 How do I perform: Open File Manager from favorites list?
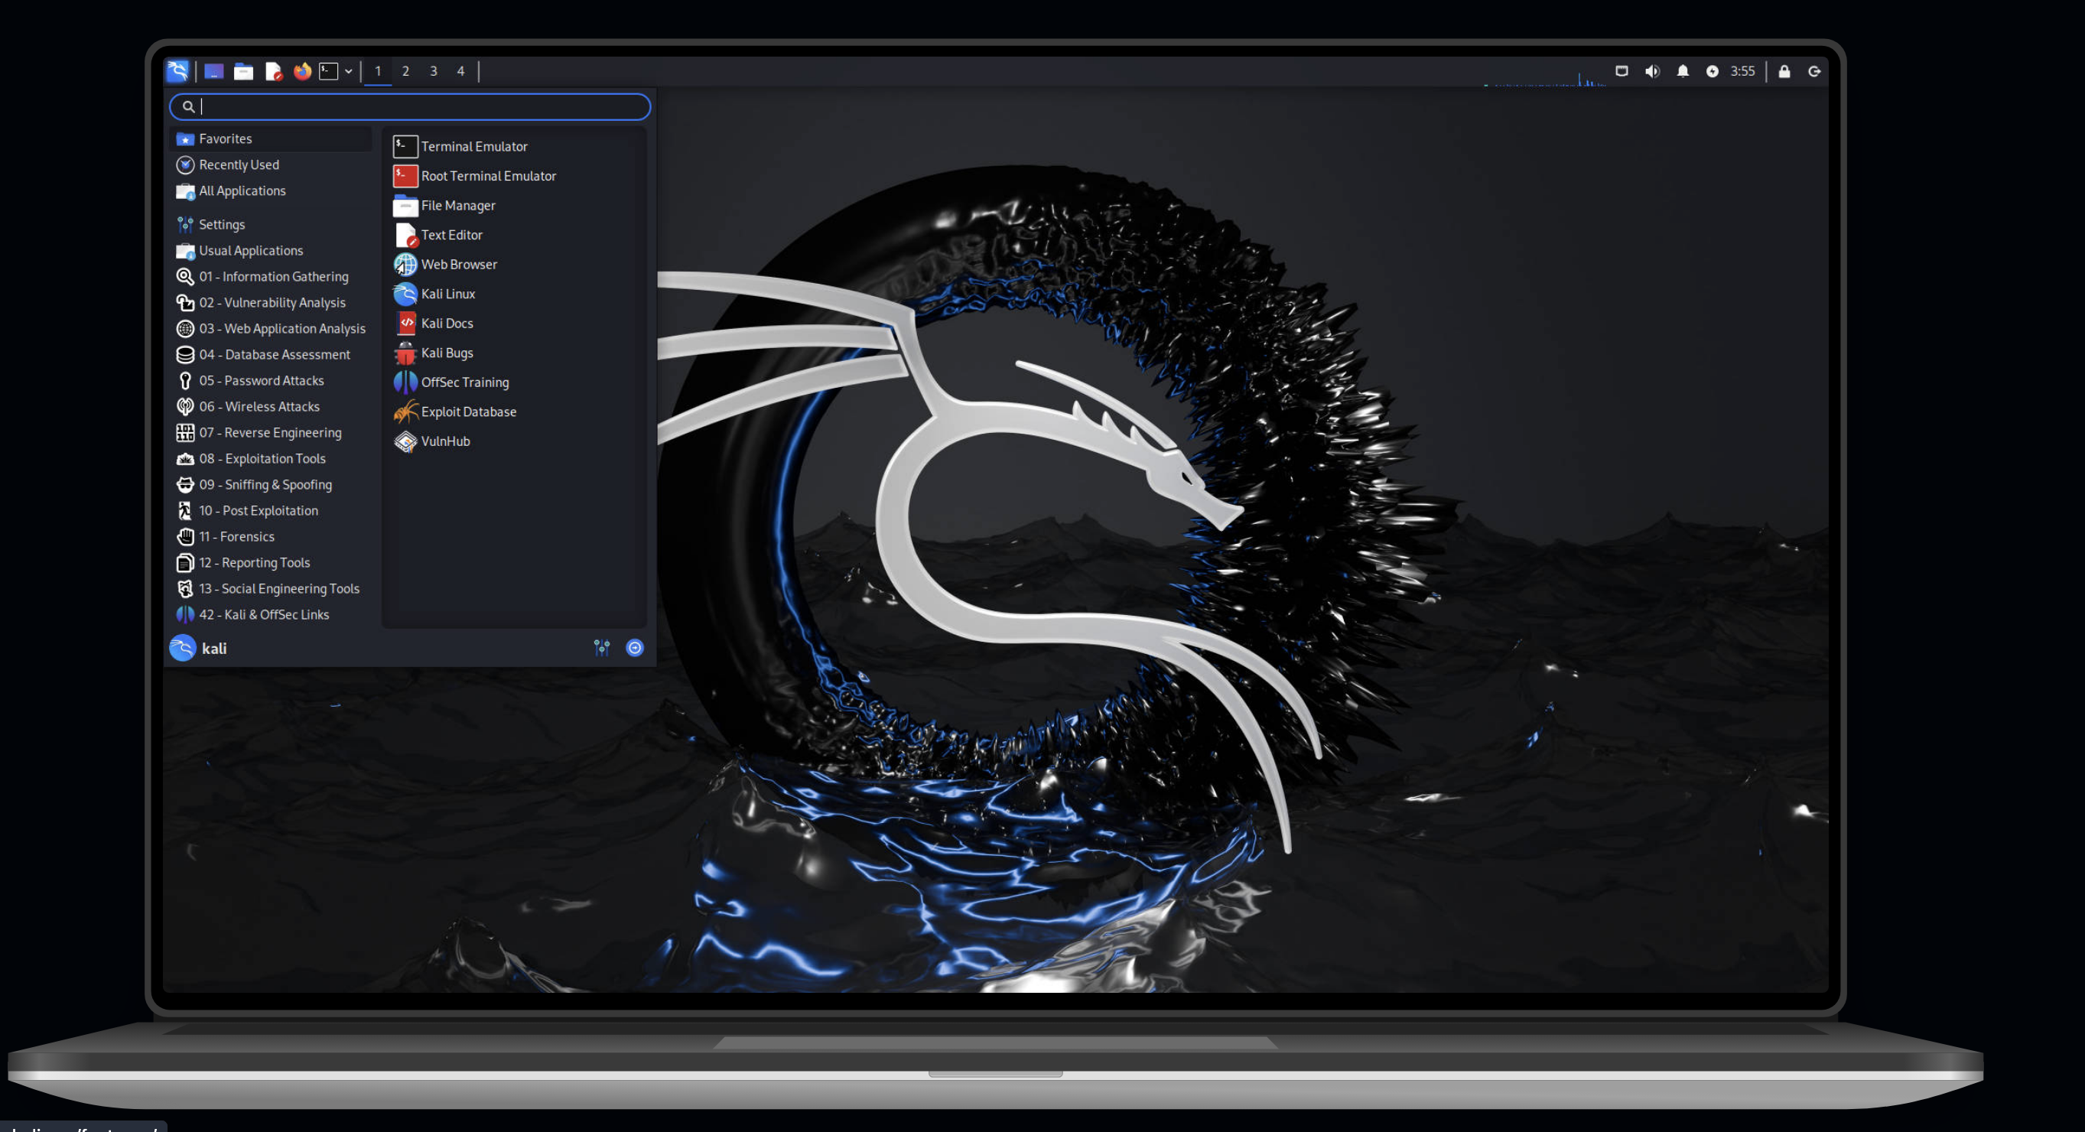pos(515,206)
